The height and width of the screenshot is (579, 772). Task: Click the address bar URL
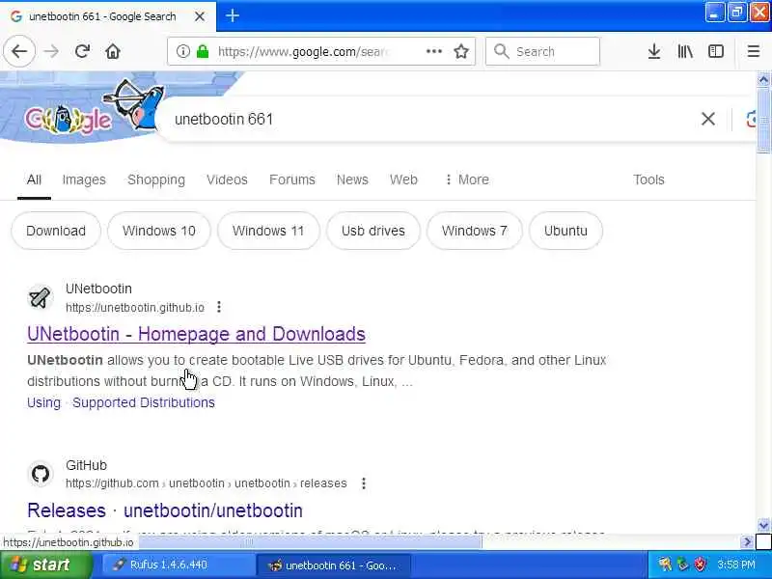tap(303, 51)
